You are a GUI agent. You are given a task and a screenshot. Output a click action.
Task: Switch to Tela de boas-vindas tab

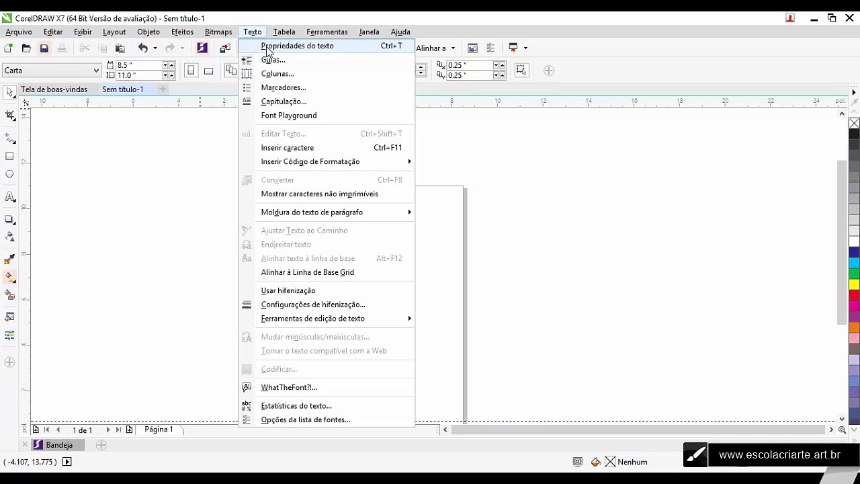[54, 89]
